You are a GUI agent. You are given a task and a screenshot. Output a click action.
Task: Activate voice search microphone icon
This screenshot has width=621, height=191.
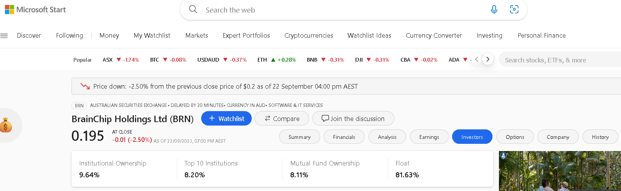[494, 10]
